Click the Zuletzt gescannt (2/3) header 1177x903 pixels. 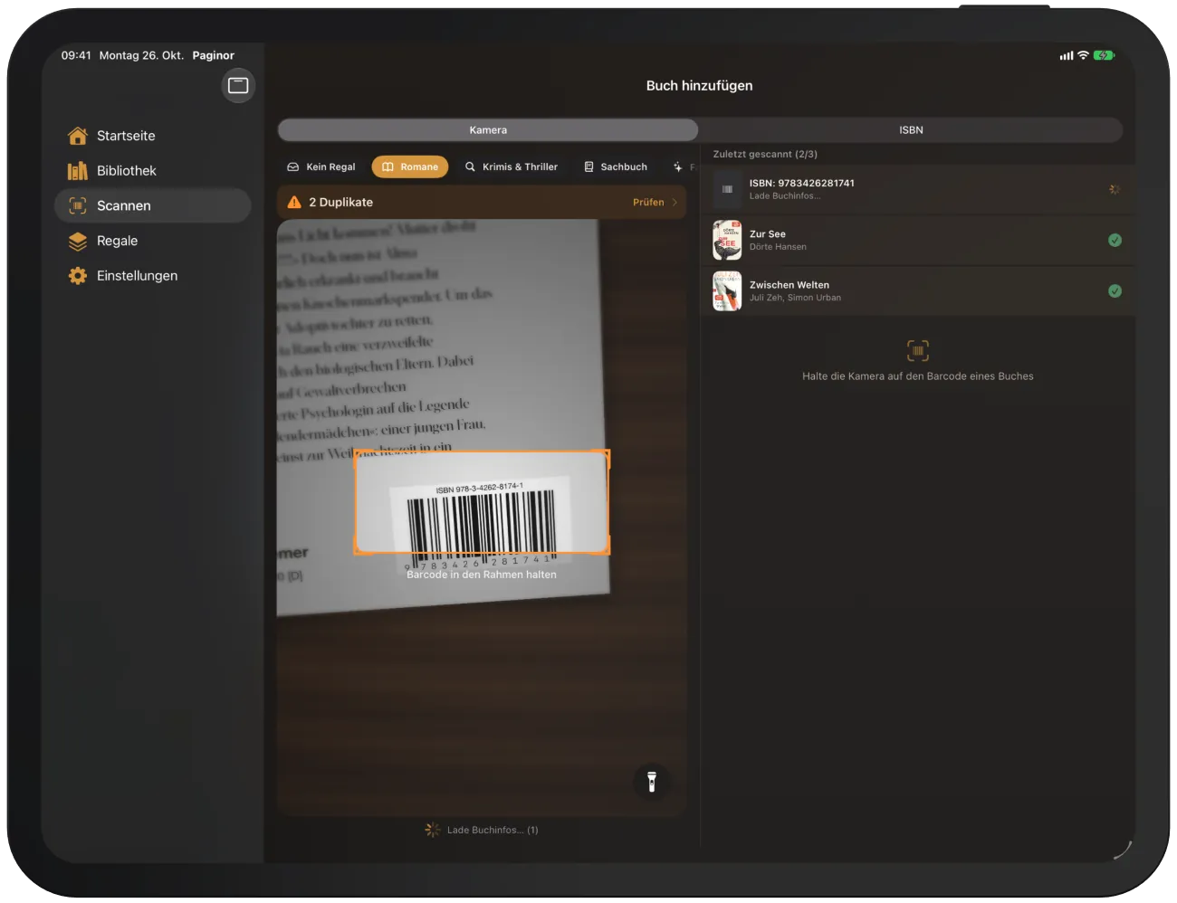765,155
